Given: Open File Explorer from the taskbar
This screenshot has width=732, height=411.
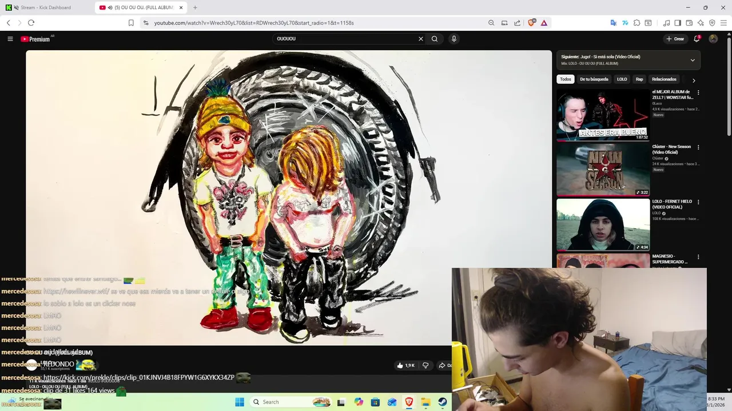Looking at the screenshot, I should coord(426,402).
